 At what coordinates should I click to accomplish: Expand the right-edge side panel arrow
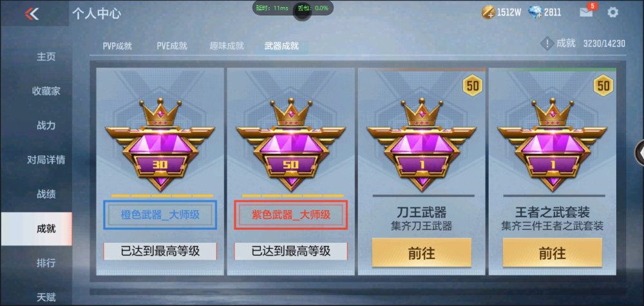[x=640, y=153]
